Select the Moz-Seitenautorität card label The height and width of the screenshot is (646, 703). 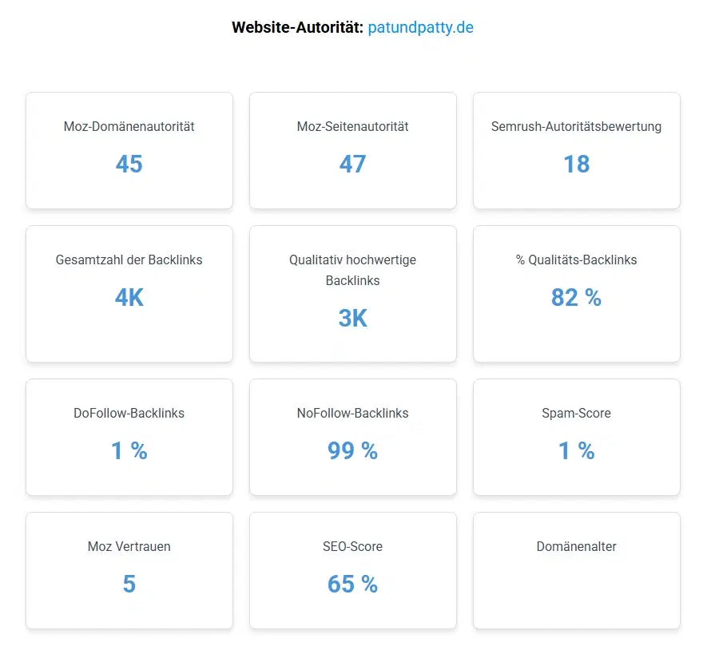(352, 126)
